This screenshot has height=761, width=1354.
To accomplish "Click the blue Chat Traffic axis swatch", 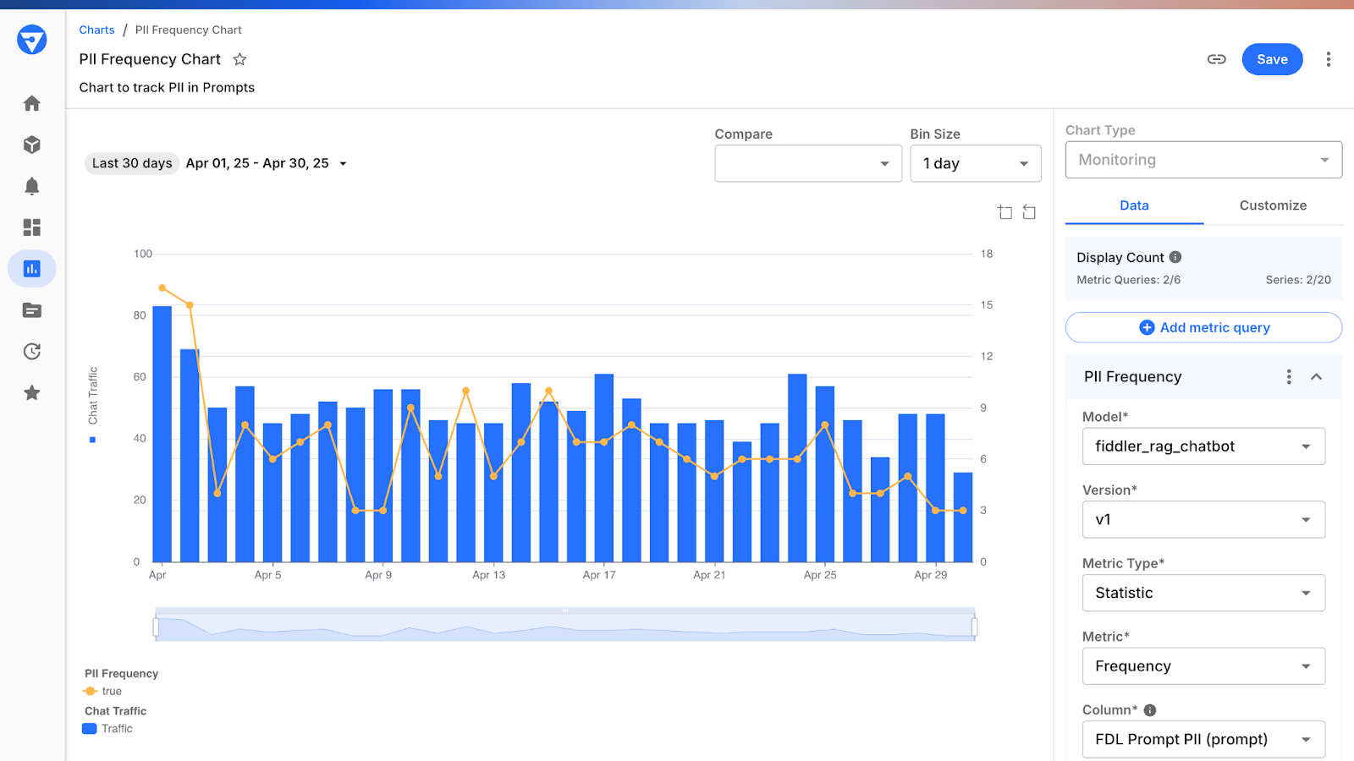I will 93,440.
